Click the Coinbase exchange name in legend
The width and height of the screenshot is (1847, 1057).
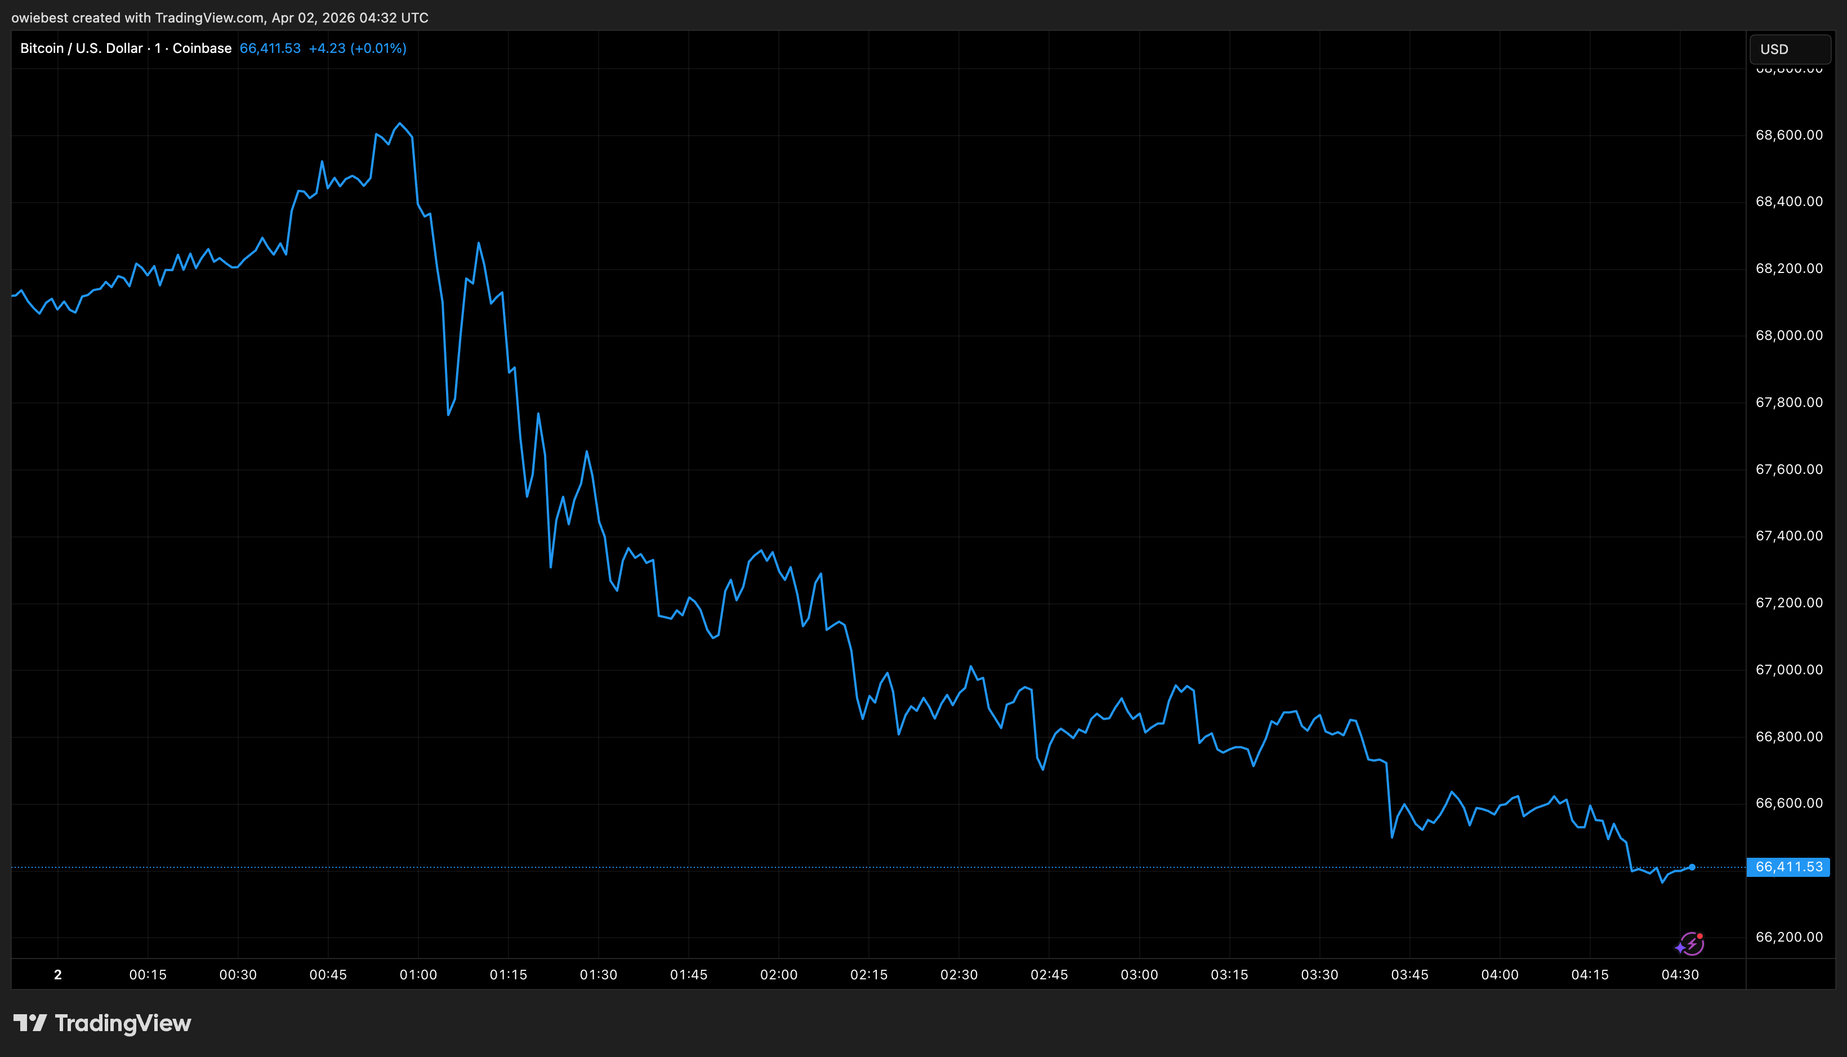[202, 48]
